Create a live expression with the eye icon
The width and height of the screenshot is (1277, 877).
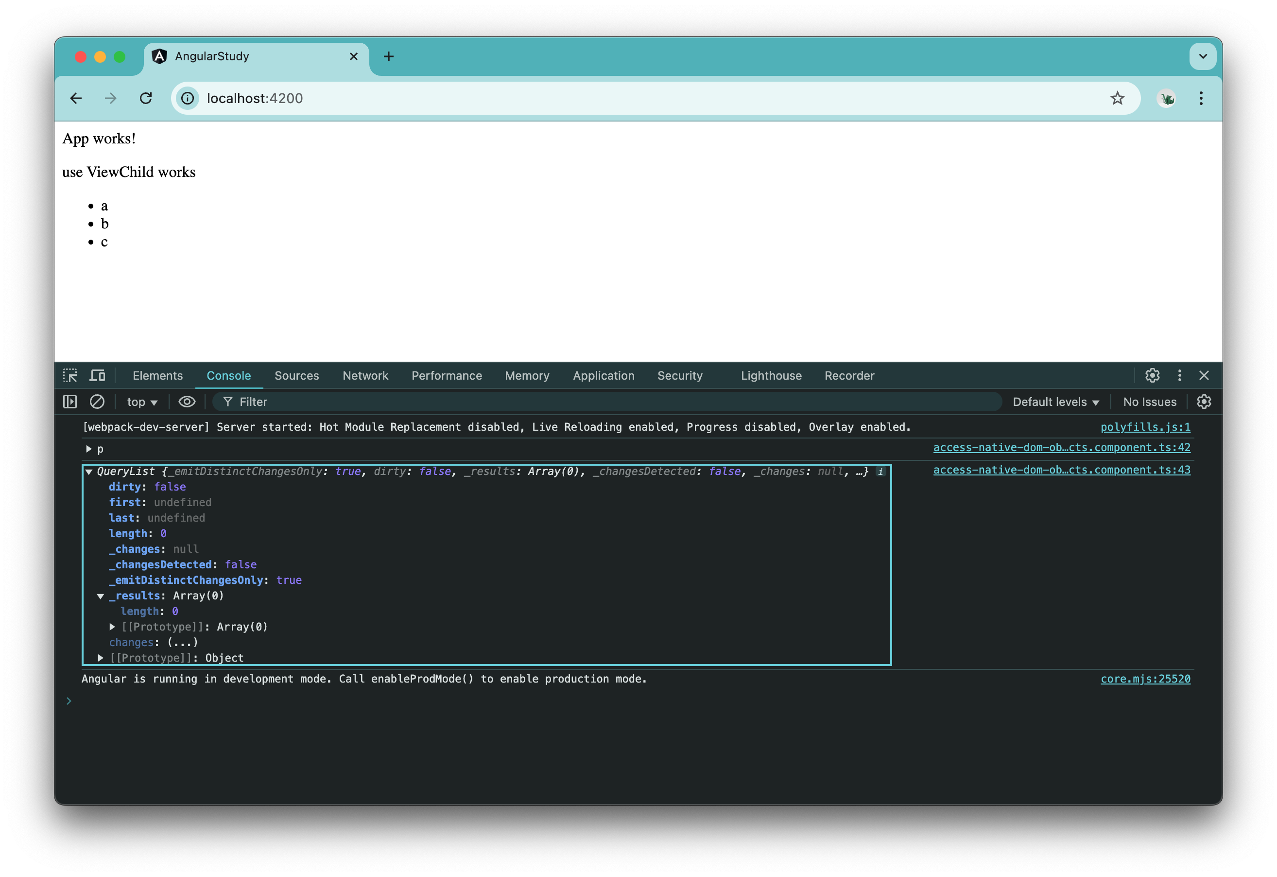(188, 402)
